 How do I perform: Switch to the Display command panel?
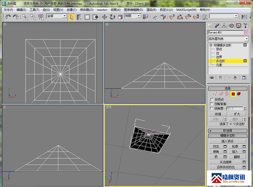point(238,26)
